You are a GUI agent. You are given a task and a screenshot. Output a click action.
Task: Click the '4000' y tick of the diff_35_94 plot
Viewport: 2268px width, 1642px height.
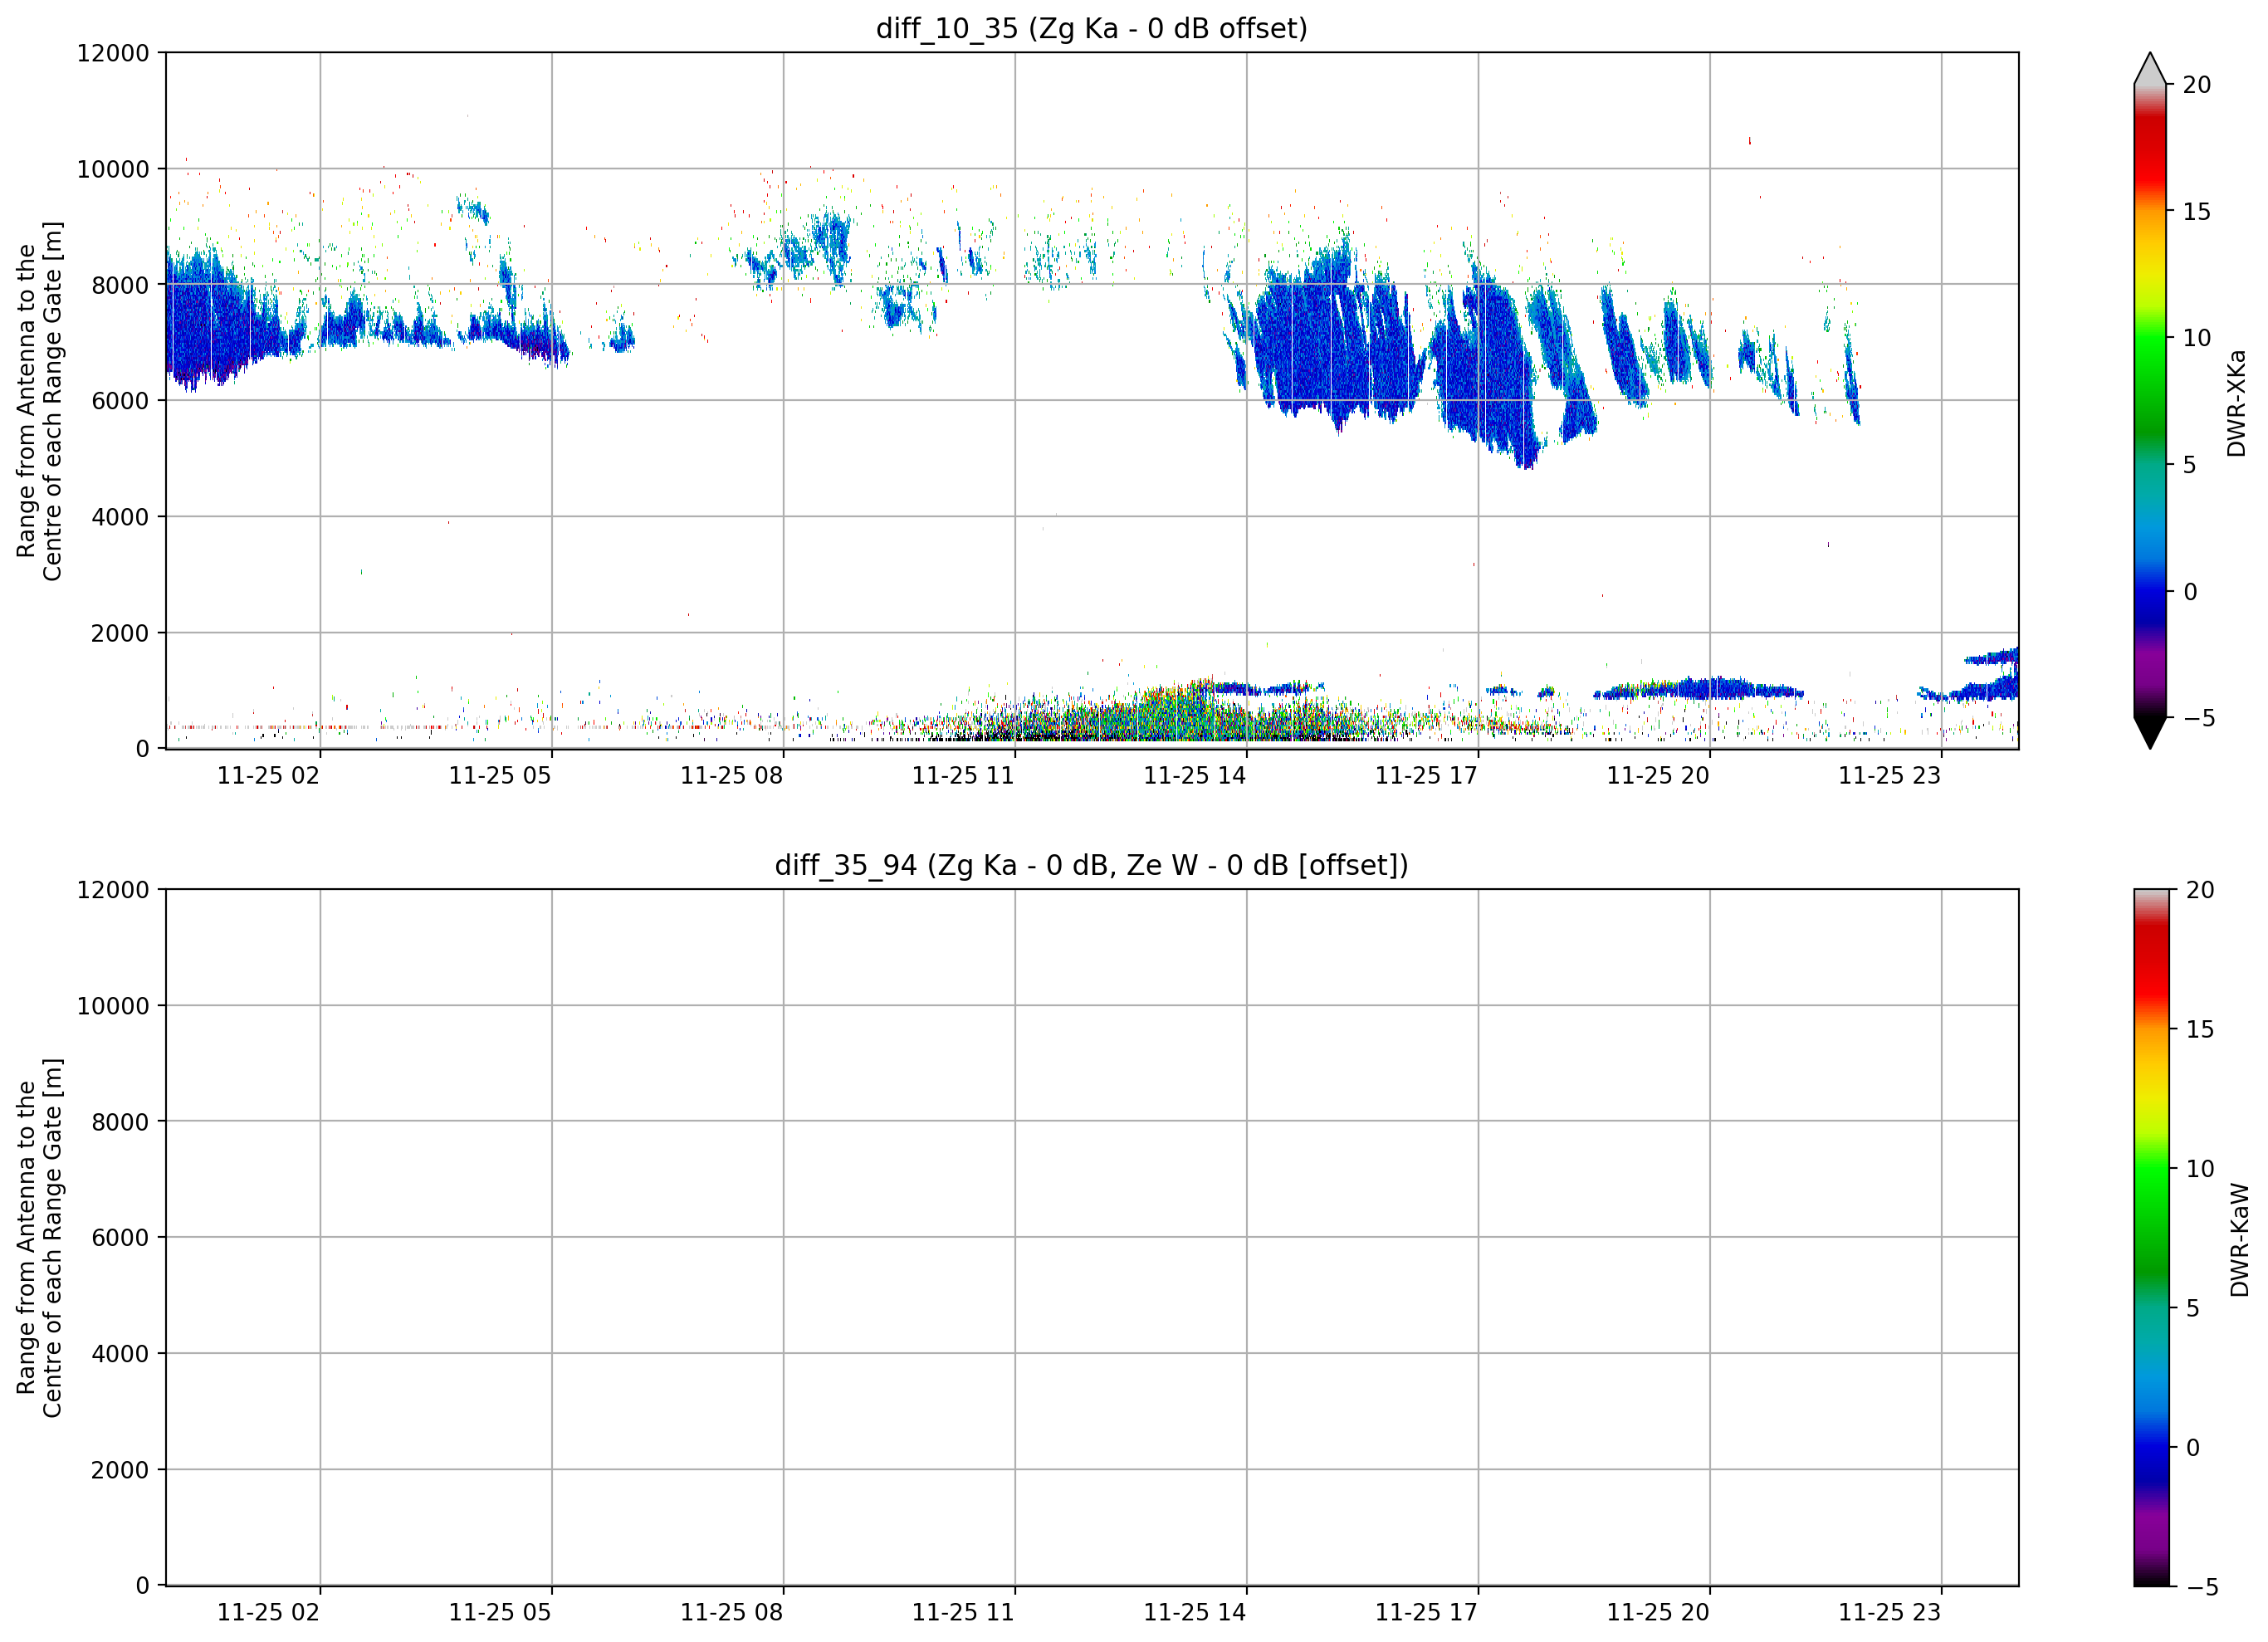[x=120, y=1354]
